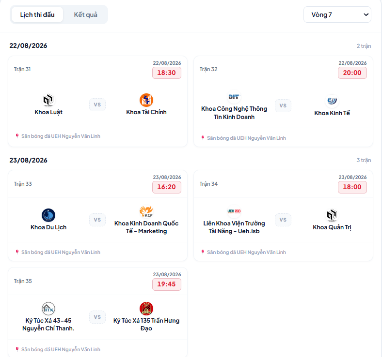The width and height of the screenshot is (382, 357).
Task: Click the KTX 43-45 Nguyễn Chí Thanh logo
Action: pos(48,309)
